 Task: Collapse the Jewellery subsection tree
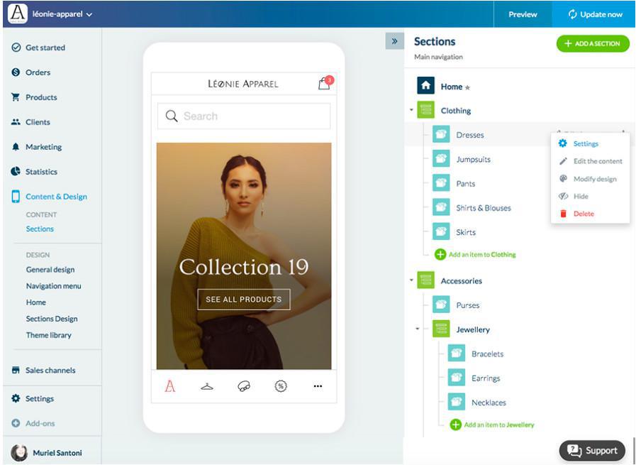coord(418,329)
